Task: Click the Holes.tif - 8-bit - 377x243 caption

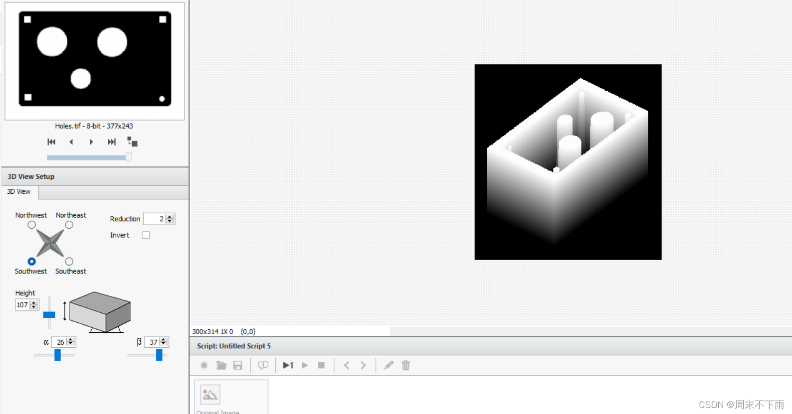Action: point(94,126)
